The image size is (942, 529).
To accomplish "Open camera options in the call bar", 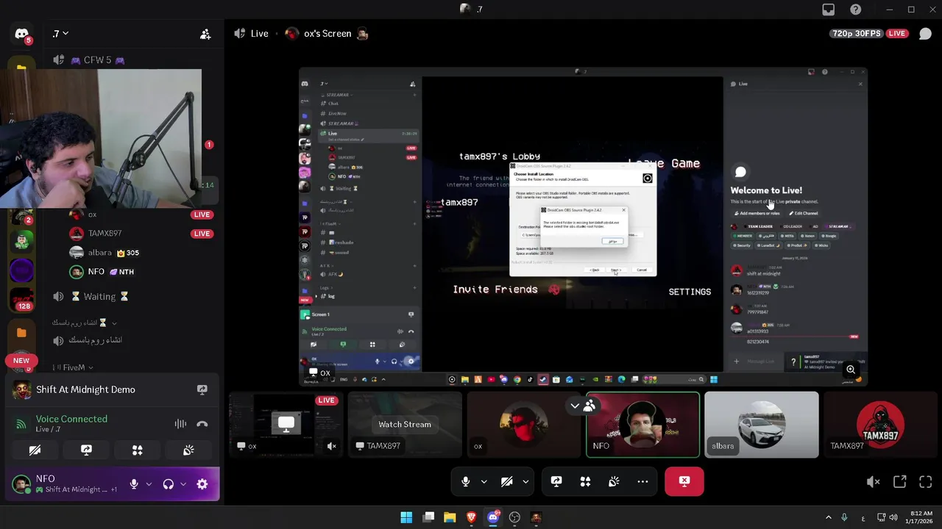I will [525, 482].
